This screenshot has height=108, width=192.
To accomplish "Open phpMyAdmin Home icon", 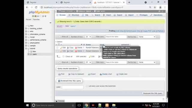I will click(x=33, y=16).
